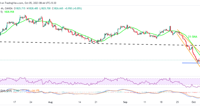The width and height of the screenshot is (200, 112).
Task: Click the open price value O1825.715
Action: tap(20, 8)
